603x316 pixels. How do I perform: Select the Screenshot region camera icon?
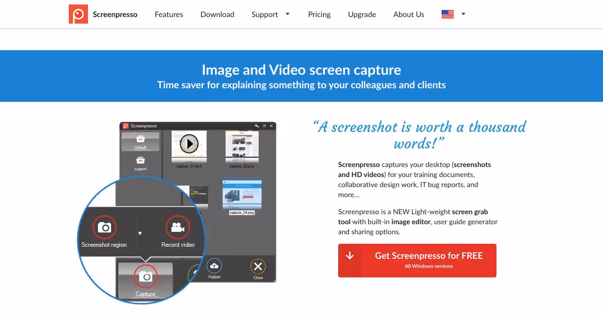[x=104, y=227]
